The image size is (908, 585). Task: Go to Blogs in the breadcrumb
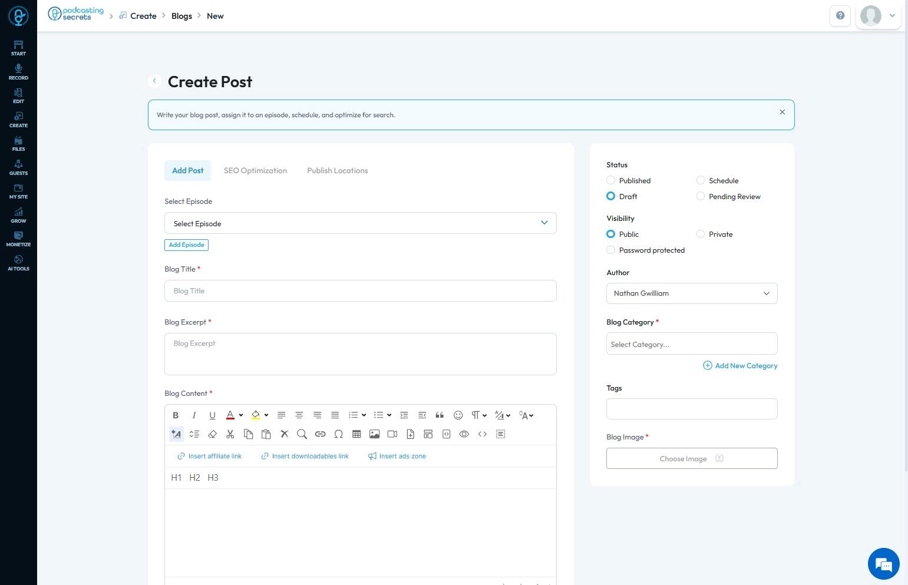(x=181, y=16)
